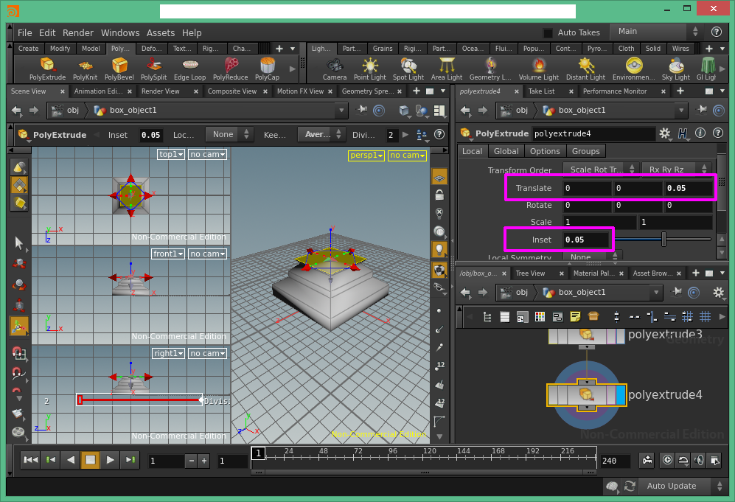Toggle the pin on the network pane
This screenshot has width=735, height=502.
pos(677,292)
